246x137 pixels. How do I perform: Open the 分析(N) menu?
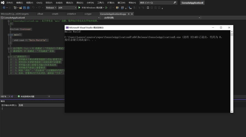[90, 3]
